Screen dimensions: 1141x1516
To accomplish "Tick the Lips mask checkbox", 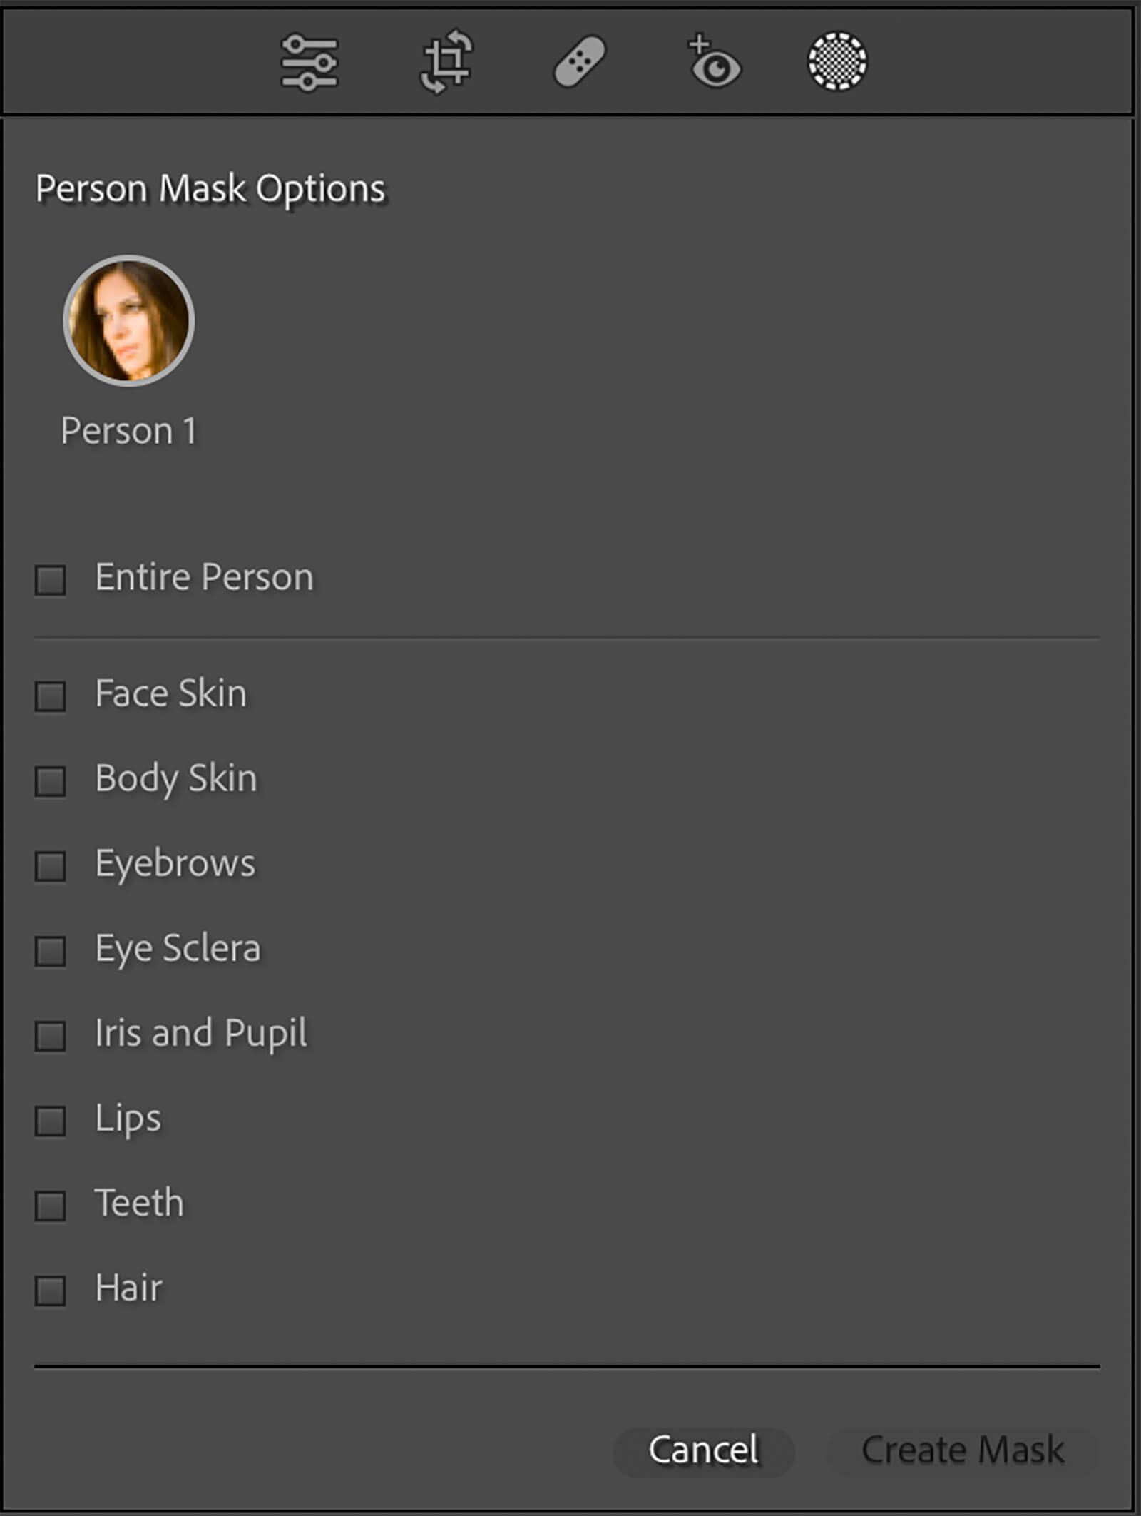I will [x=51, y=1121].
